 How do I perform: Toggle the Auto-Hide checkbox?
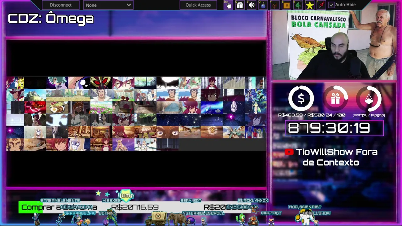331,5
